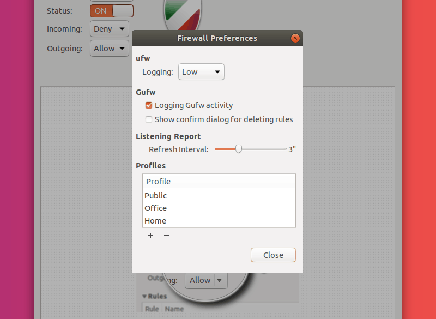This screenshot has width=436, height=319.
Task: Select the Public profile
Action: coord(155,195)
